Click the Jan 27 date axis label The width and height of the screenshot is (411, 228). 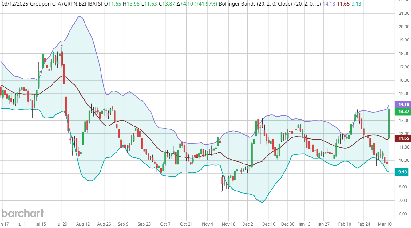pyautogui.click(x=323, y=224)
